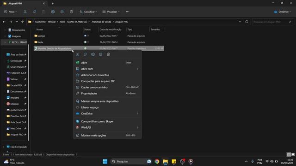Switch to large icons view in status bar
The width and height of the screenshot is (296, 166).
[293, 154]
